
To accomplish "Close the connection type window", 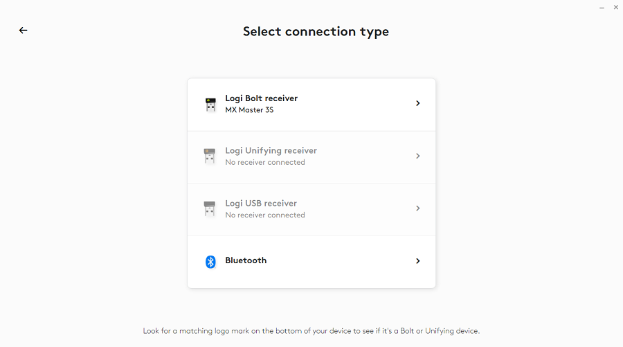I will click(x=615, y=7).
